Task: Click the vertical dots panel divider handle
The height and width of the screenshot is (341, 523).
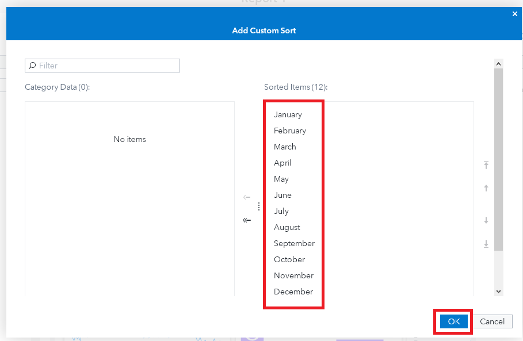Action: (259, 206)
